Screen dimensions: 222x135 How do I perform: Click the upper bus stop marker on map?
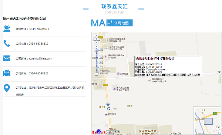pos(108,104)
